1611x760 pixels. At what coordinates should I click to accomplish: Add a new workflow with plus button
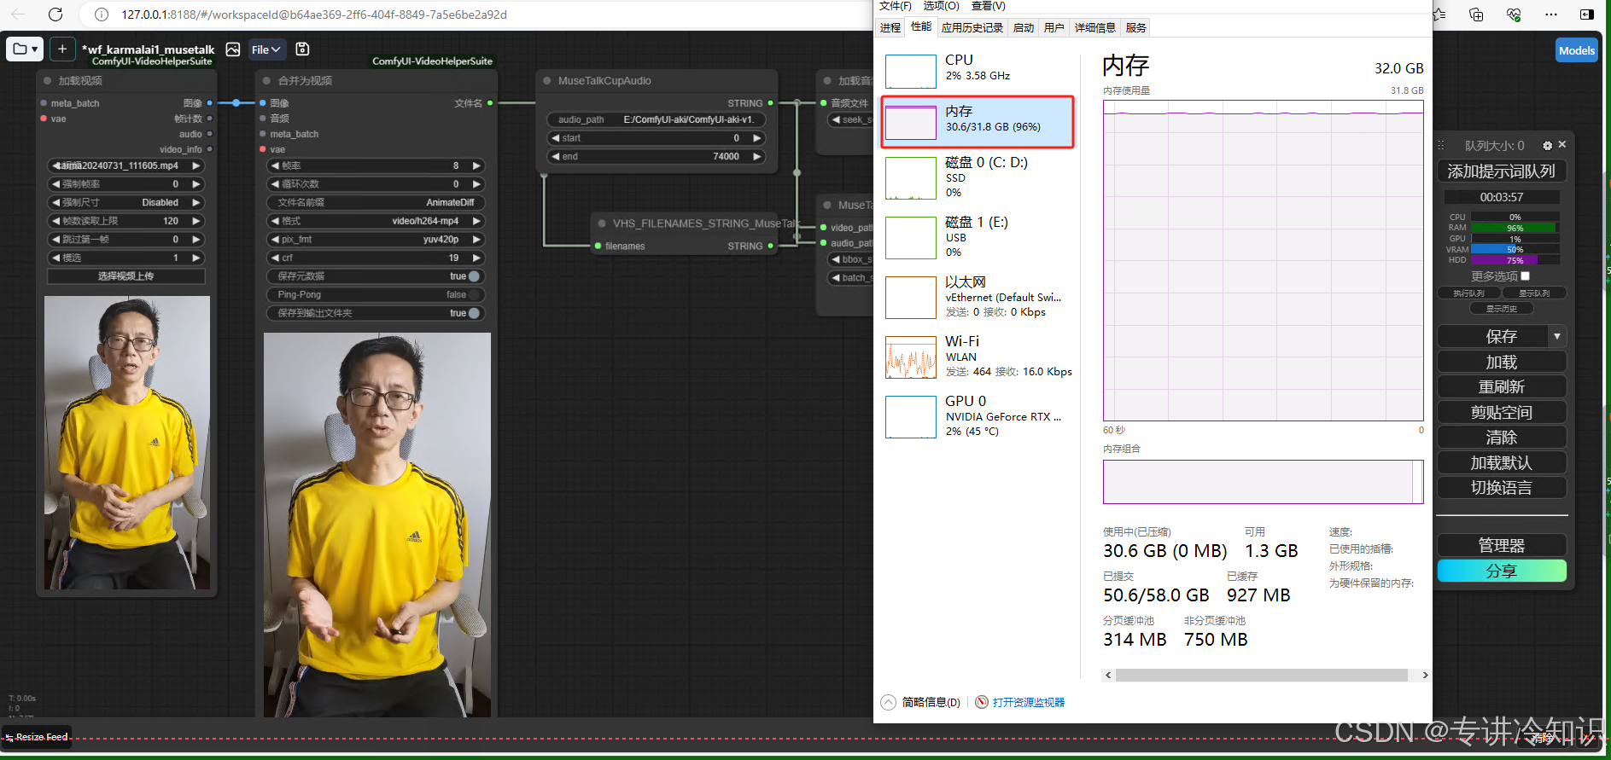click(62, 49)
